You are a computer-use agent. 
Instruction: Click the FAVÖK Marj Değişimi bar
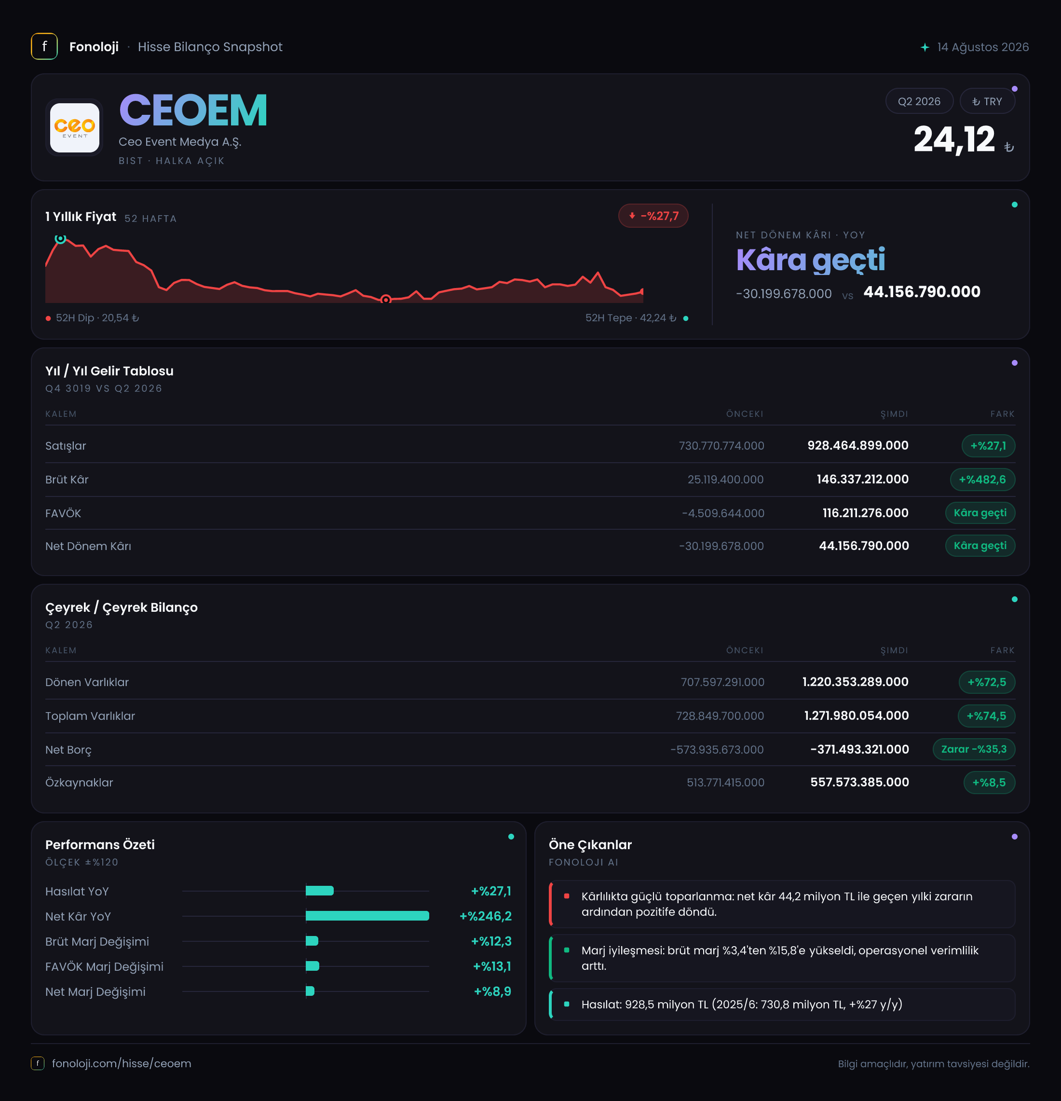[312, 965]
